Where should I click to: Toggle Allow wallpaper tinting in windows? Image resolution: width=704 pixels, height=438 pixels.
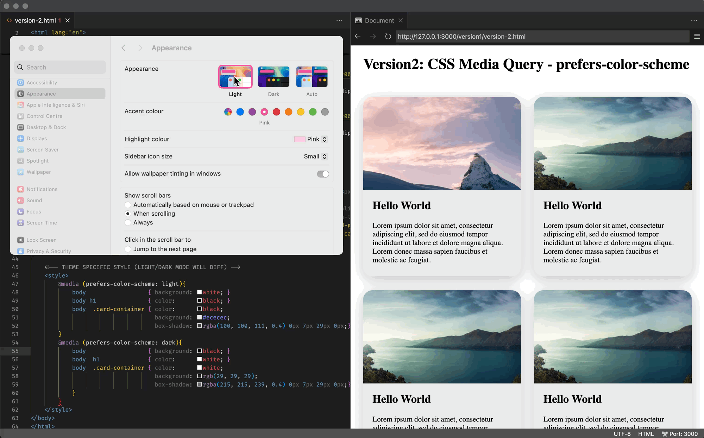tap(322, 173)
